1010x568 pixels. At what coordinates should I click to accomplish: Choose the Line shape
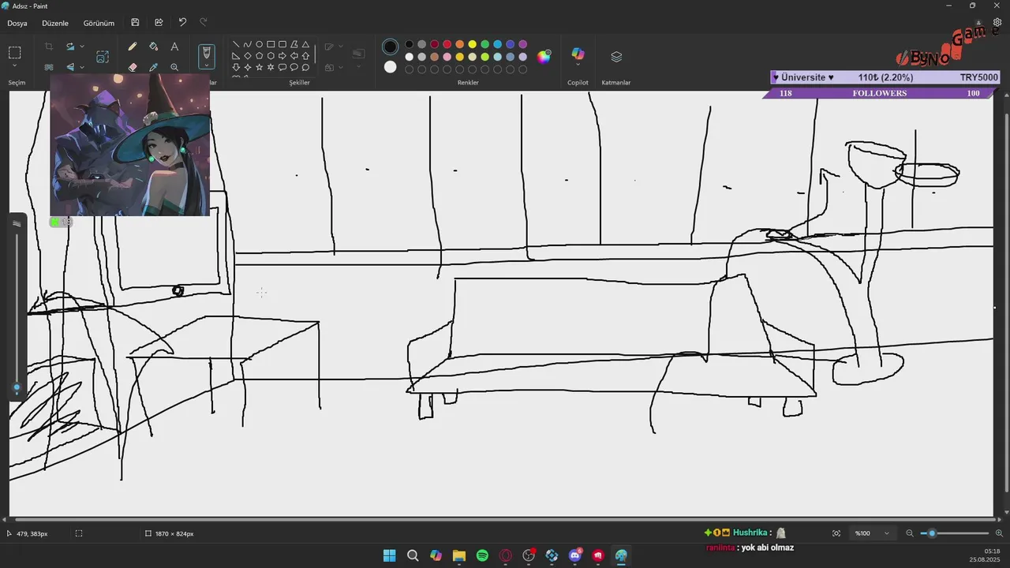tap(236, 44)
